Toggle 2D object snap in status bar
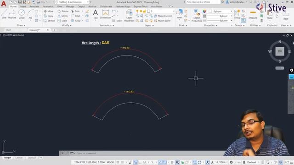 point(164,162)
